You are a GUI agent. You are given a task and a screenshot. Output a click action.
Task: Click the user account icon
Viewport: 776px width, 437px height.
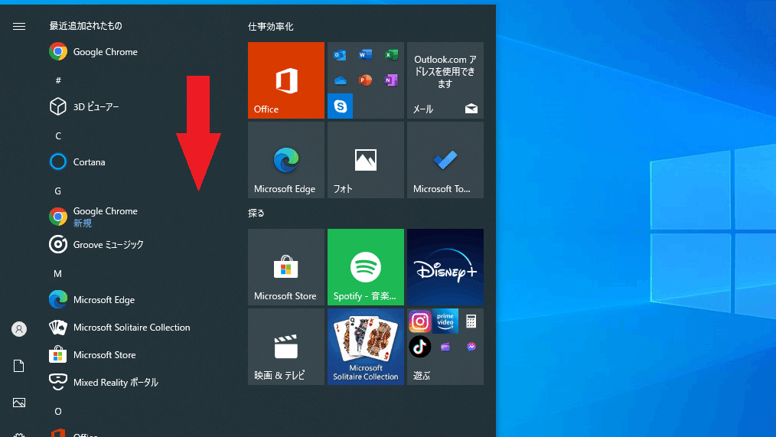pos(19,329)
